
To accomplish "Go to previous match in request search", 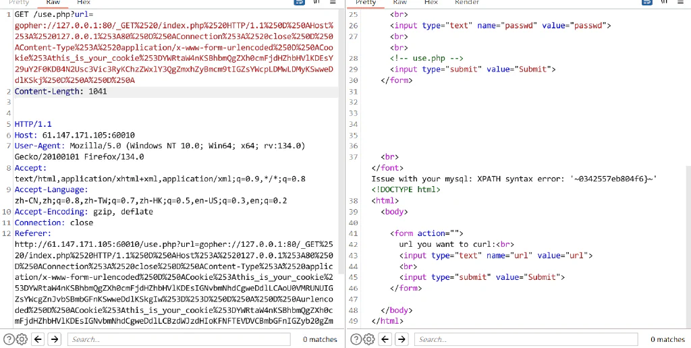I will 38,339.
